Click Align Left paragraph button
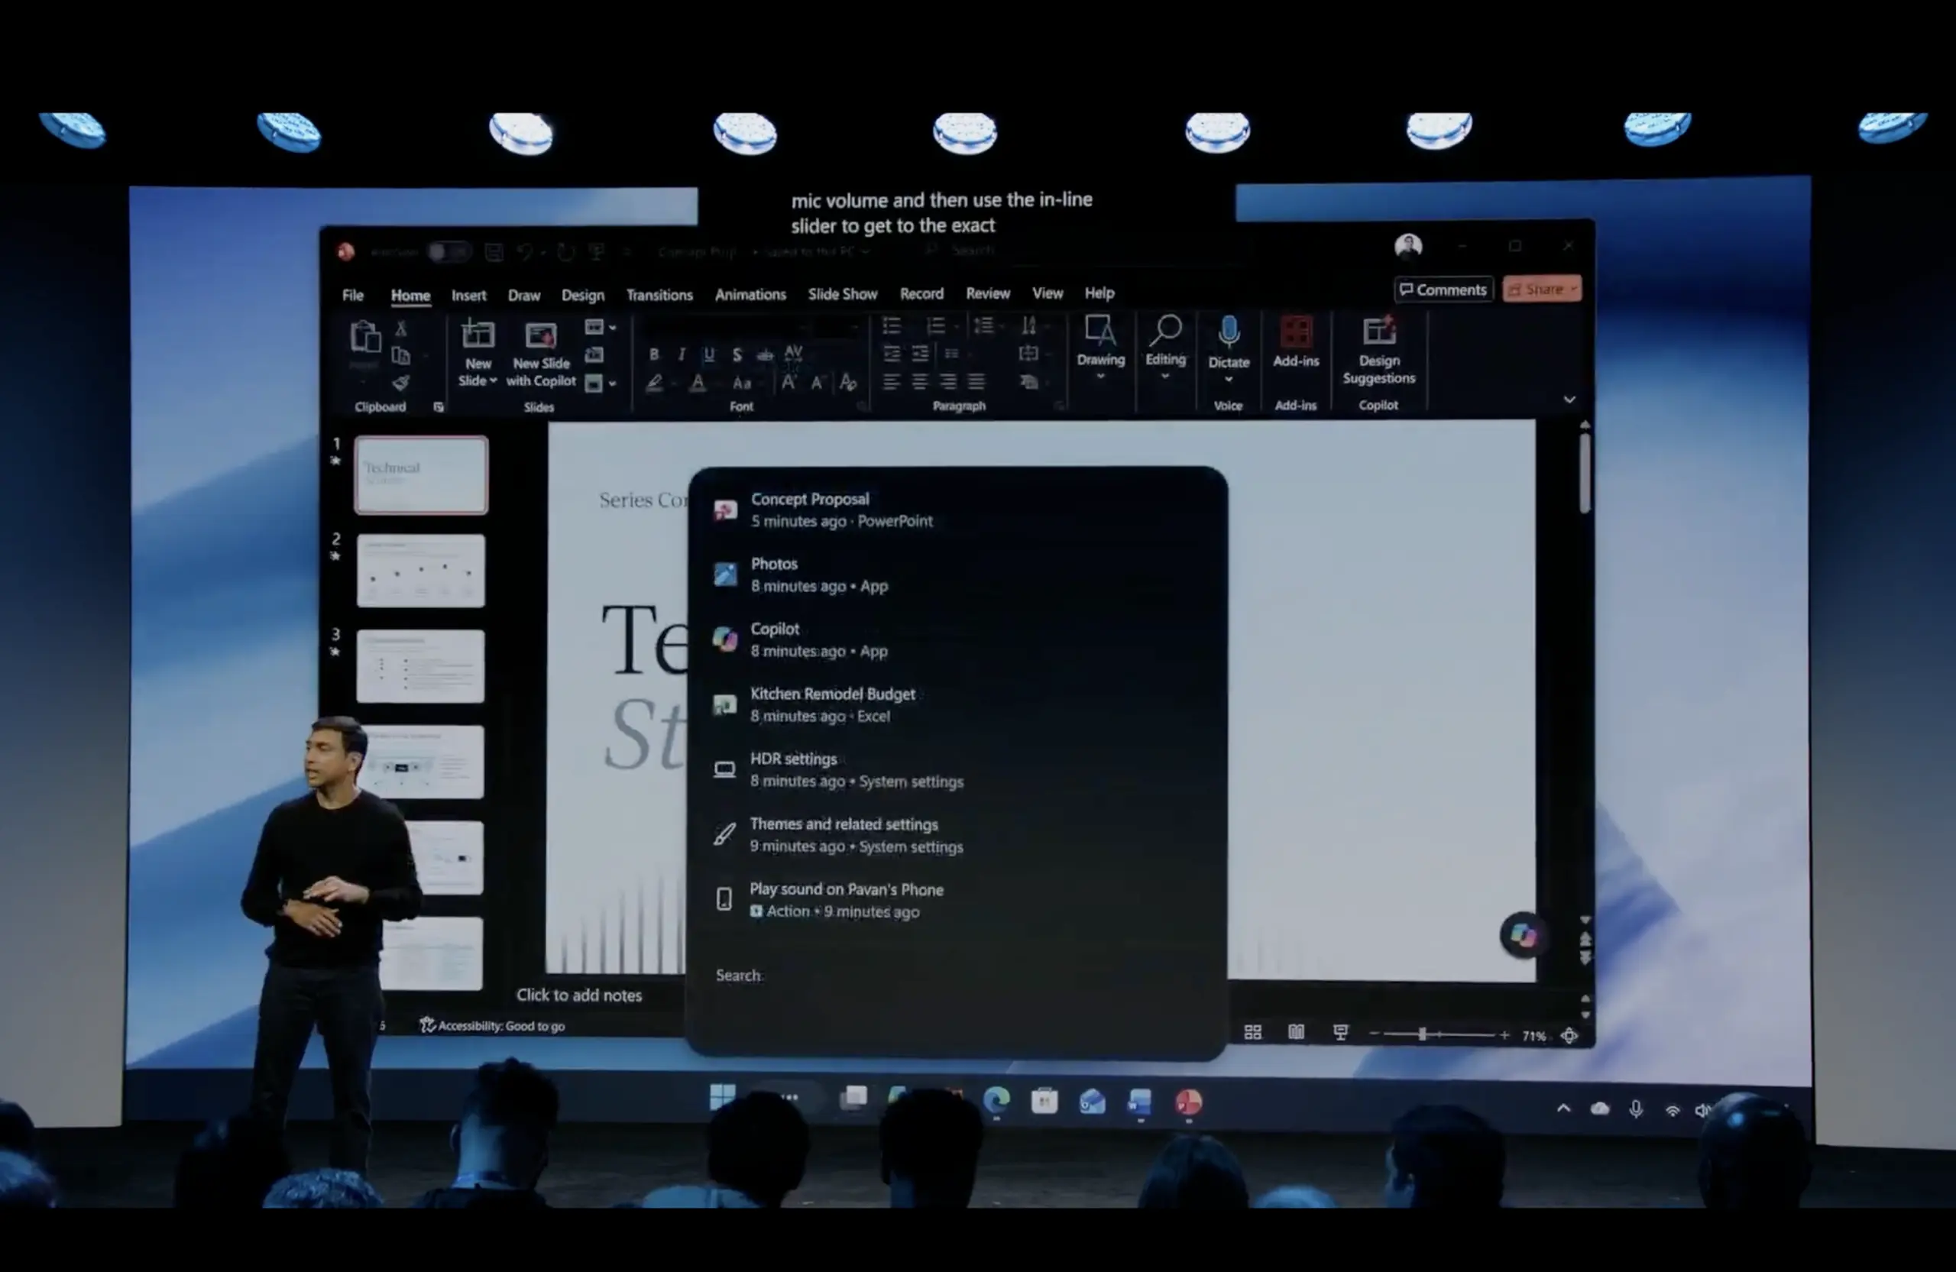This screenshot has width=1956, height=1272. pyautogui.click(x=892, y=381)
